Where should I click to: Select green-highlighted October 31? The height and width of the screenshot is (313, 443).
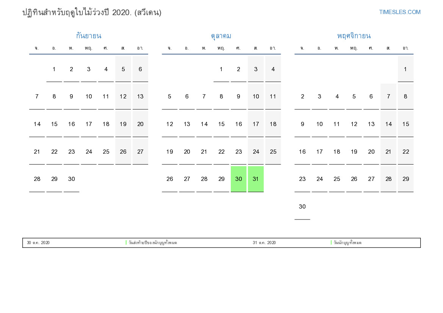(256, 179)
